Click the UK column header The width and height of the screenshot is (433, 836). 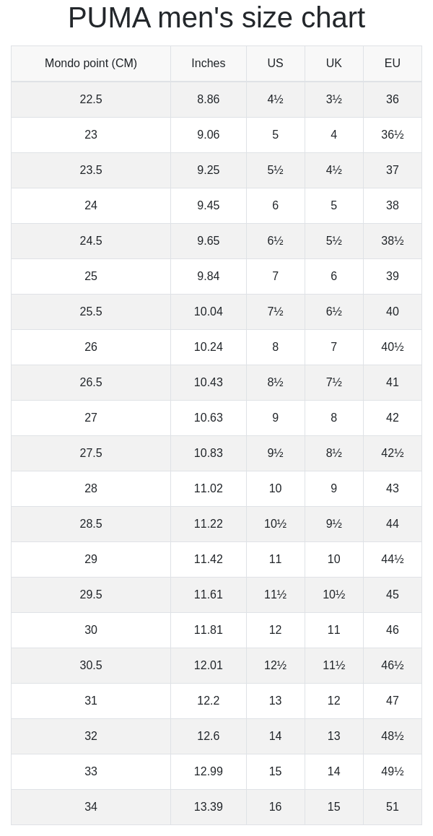pos(334,64)
